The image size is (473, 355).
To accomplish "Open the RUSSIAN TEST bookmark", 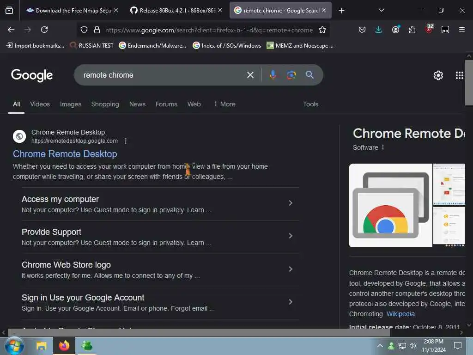I will point(91,46).
